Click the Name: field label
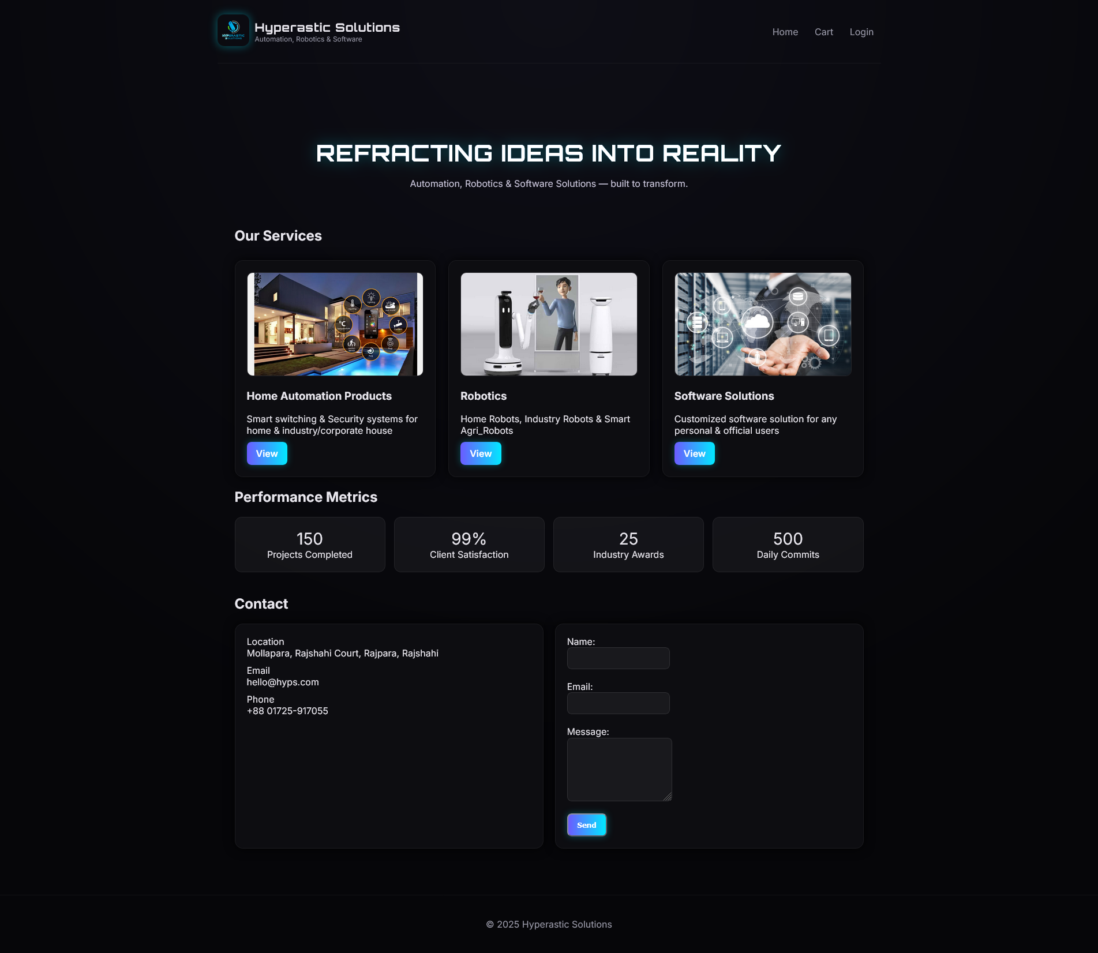Viewport: 1098px width, 953px height. pos(581,641)
